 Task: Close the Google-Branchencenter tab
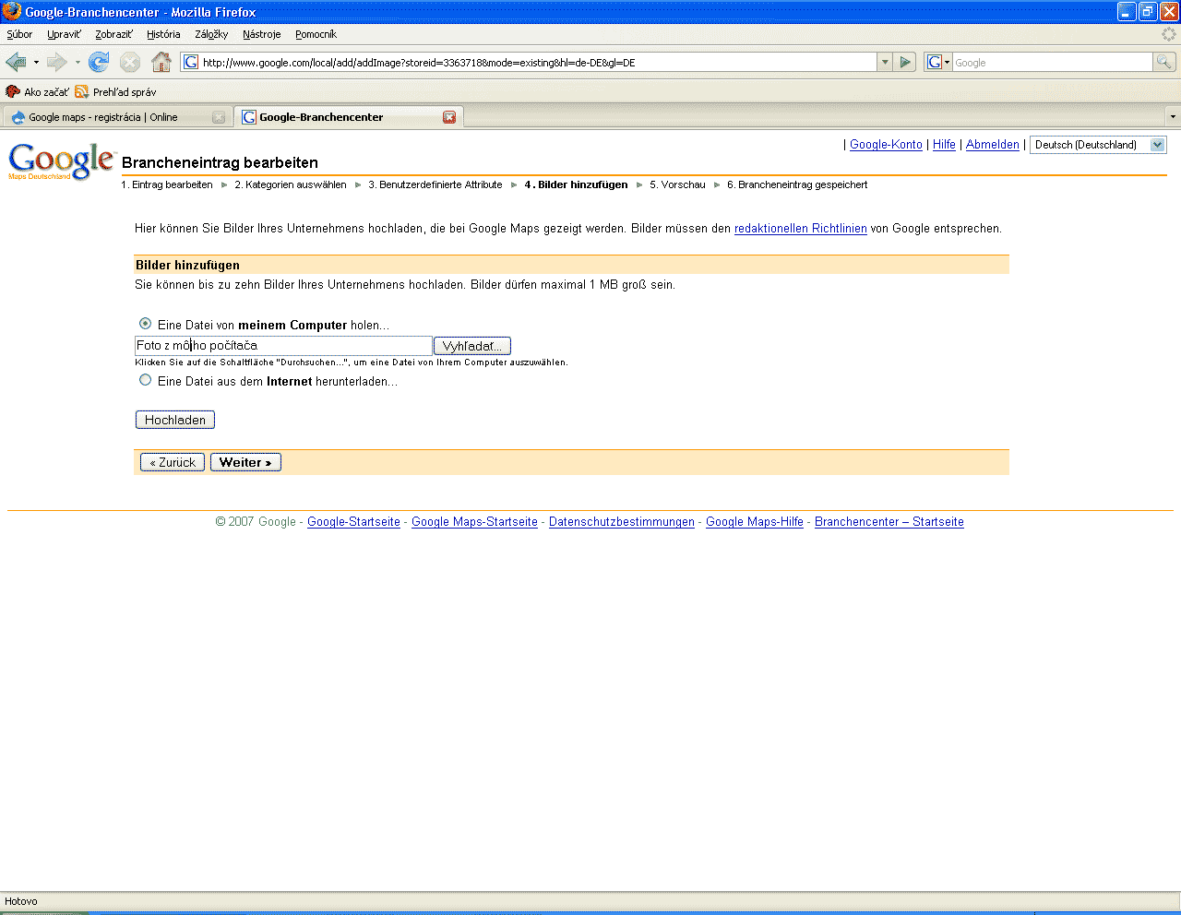coord(449,117)
